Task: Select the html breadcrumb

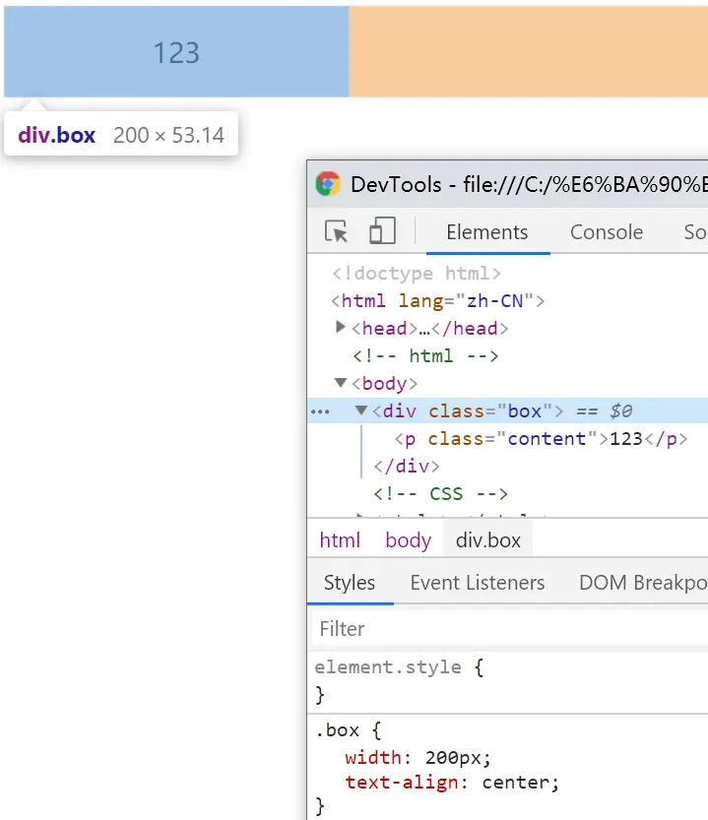Action: click(340, 539)
